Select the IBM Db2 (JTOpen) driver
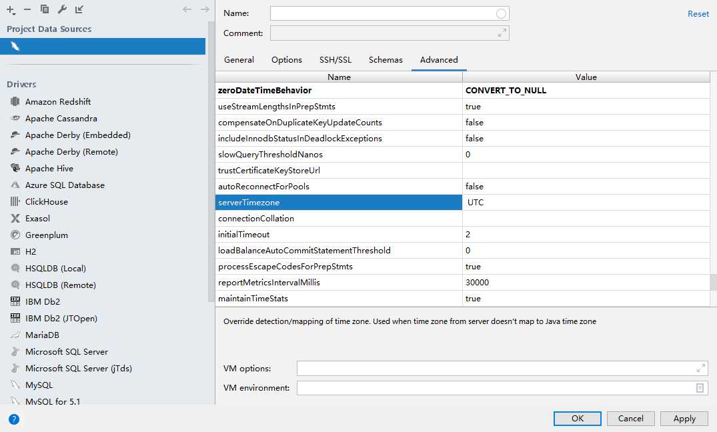This screenshot has height=432, width=717. pos(61,319)
